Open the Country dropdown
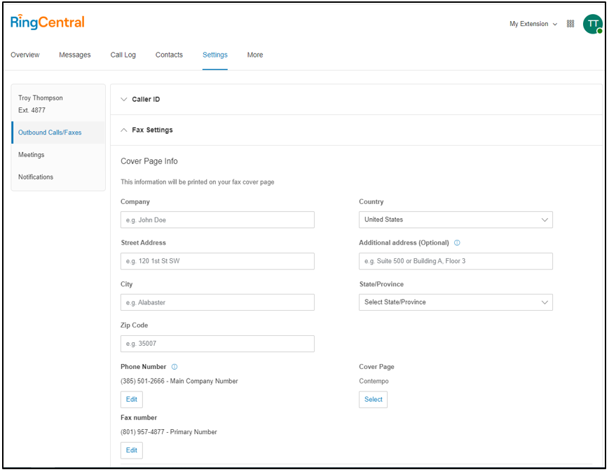Image resolution: width=609 pixels, height=472 pixels. 456,220
